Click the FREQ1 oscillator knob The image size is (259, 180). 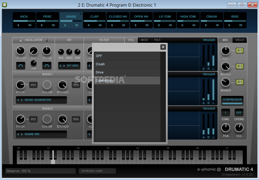pyautogui.click(x=20, y=51)
